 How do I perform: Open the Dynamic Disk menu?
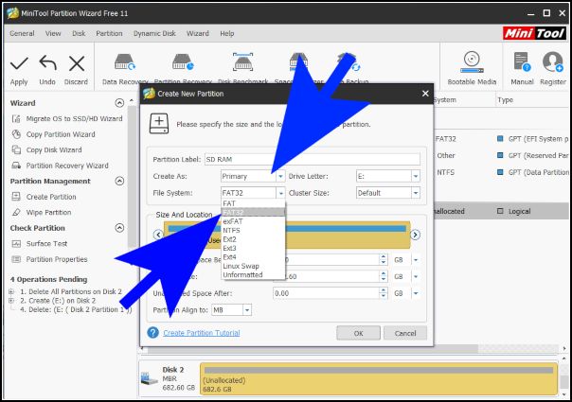152,33
